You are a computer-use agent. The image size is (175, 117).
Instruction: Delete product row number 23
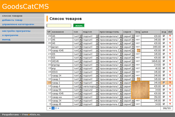point(170,54)
